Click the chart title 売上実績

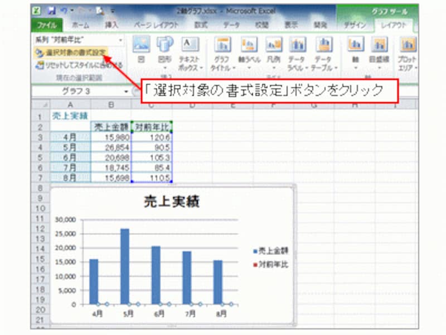[172, 202]
